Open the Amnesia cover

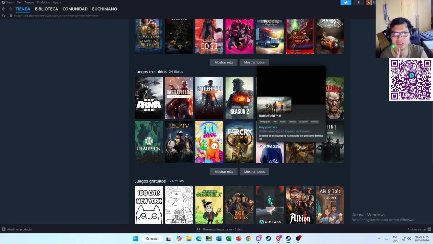click(330, 36)
